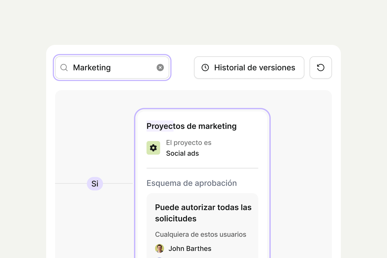Click the divider under Social ads
The width and height of the screenshot is (387, 258).
point(202,168)
